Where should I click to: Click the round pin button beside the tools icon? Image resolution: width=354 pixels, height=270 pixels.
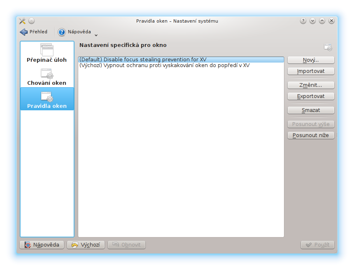(32, 21)
